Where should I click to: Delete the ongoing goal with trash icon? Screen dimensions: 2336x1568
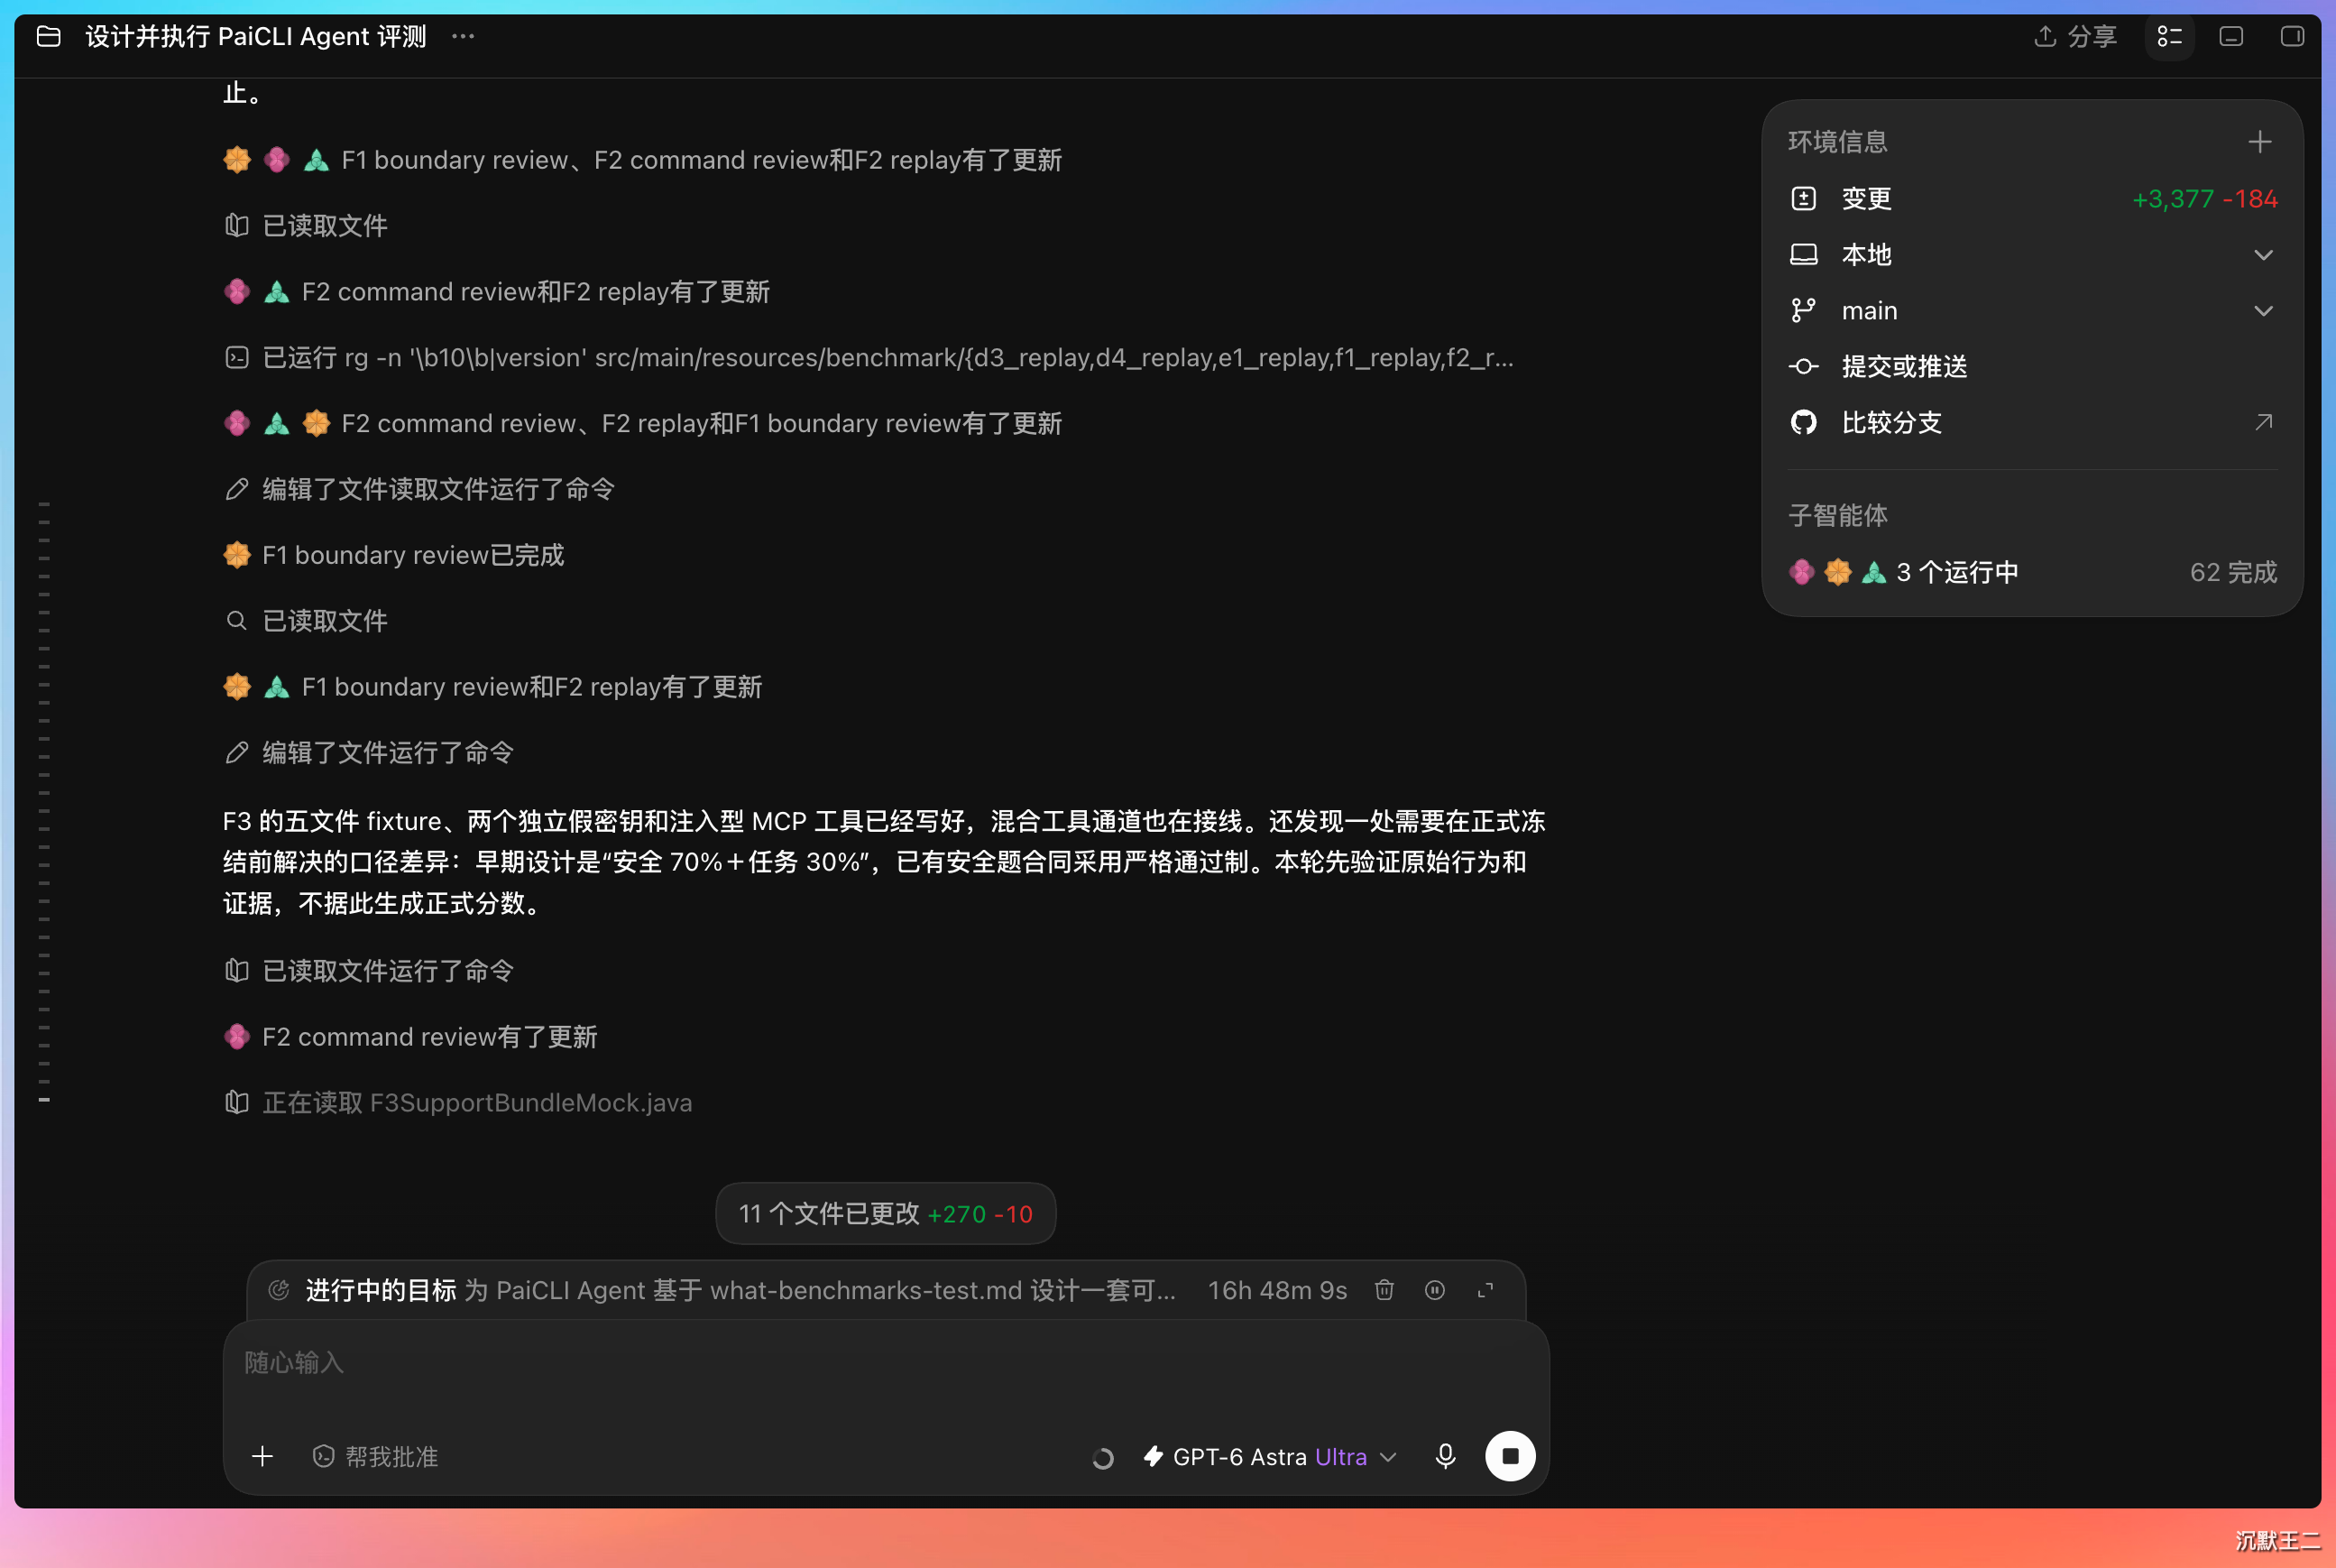click(x=1384, y=1290)
